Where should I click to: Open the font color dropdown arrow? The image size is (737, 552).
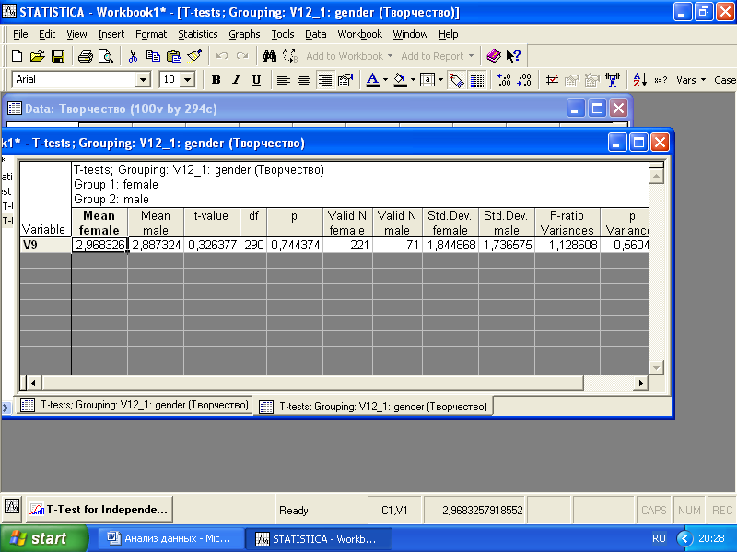pos(385,80)
